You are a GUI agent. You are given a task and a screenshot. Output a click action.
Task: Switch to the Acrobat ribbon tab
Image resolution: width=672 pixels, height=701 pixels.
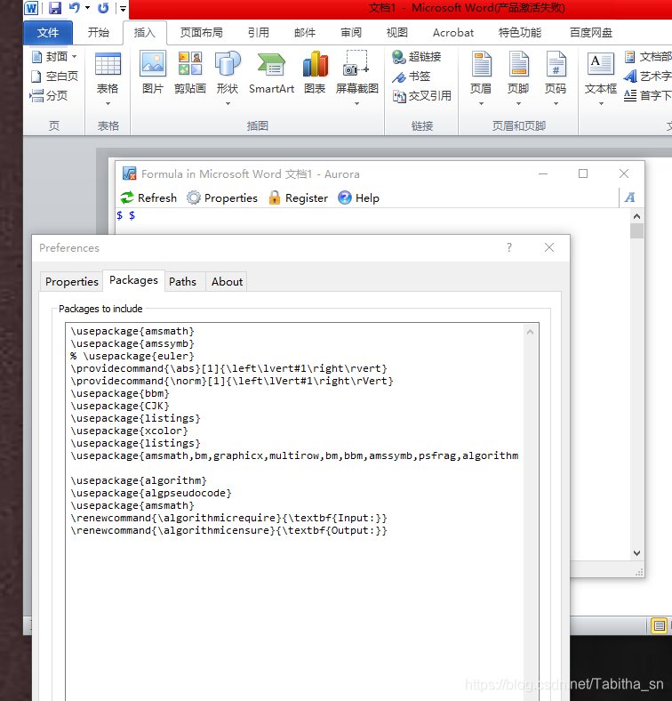pyautogui.click(x=453, y=33)
